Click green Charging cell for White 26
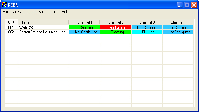Image resolution: width=199 pixels, height=112 pixels. point(85,28)
